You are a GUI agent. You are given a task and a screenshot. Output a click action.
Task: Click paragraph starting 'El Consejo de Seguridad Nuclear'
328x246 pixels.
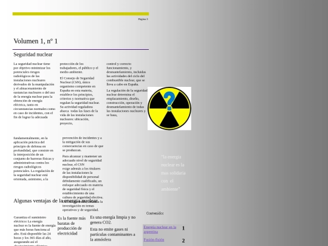[x=80, y=101]
